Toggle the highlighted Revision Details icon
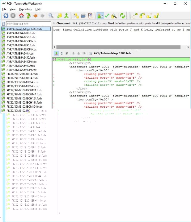This screenshot has width=191, height=222. [x=100, y=16]
